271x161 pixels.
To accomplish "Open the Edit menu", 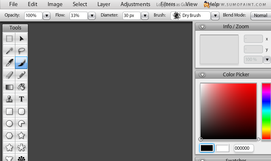I will pos(32,4).
